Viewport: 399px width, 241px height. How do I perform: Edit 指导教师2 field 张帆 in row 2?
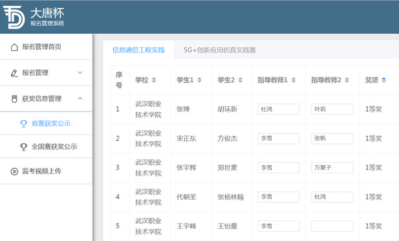point(332,139)
